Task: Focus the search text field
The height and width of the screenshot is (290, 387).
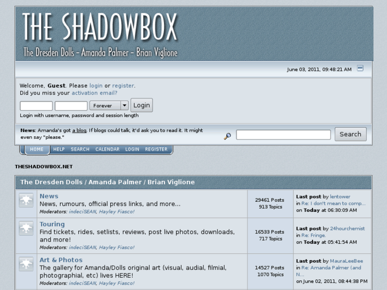Action: click(x=283, y=135)
